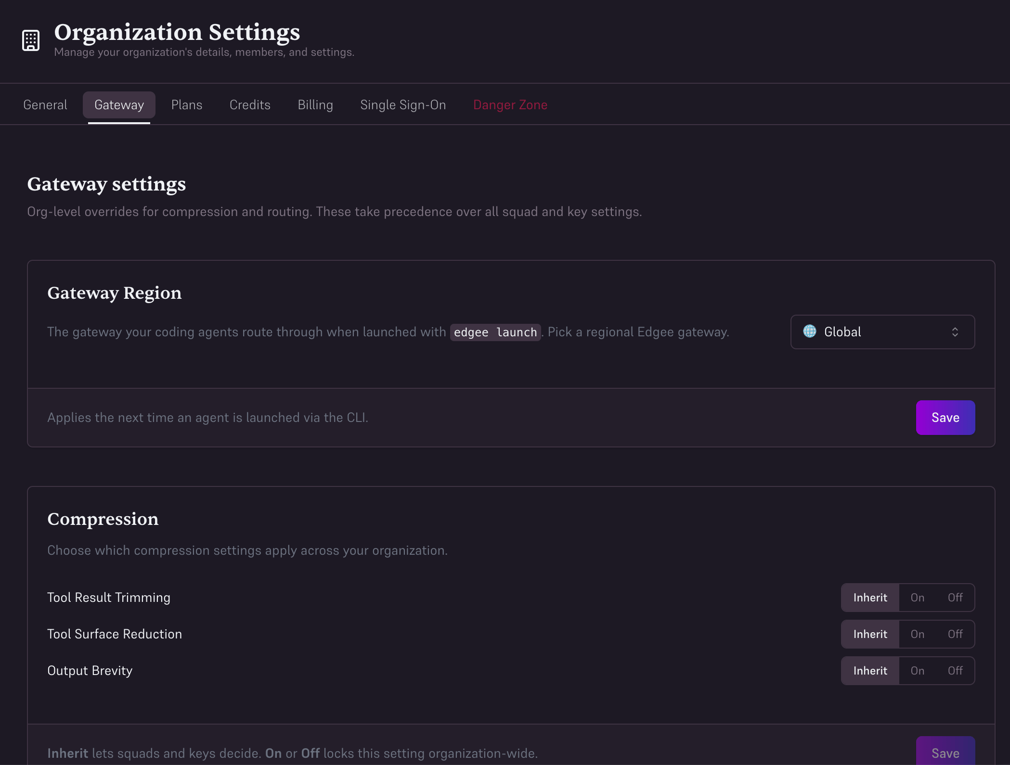Select the Single Sign-On tab
This screenshot has height=765, width=1010.
[x=403, y=105]
